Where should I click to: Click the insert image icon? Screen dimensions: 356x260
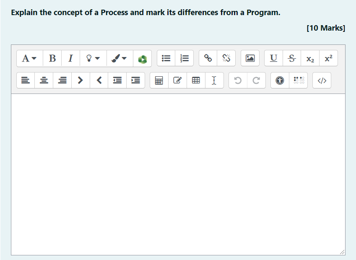250,58
